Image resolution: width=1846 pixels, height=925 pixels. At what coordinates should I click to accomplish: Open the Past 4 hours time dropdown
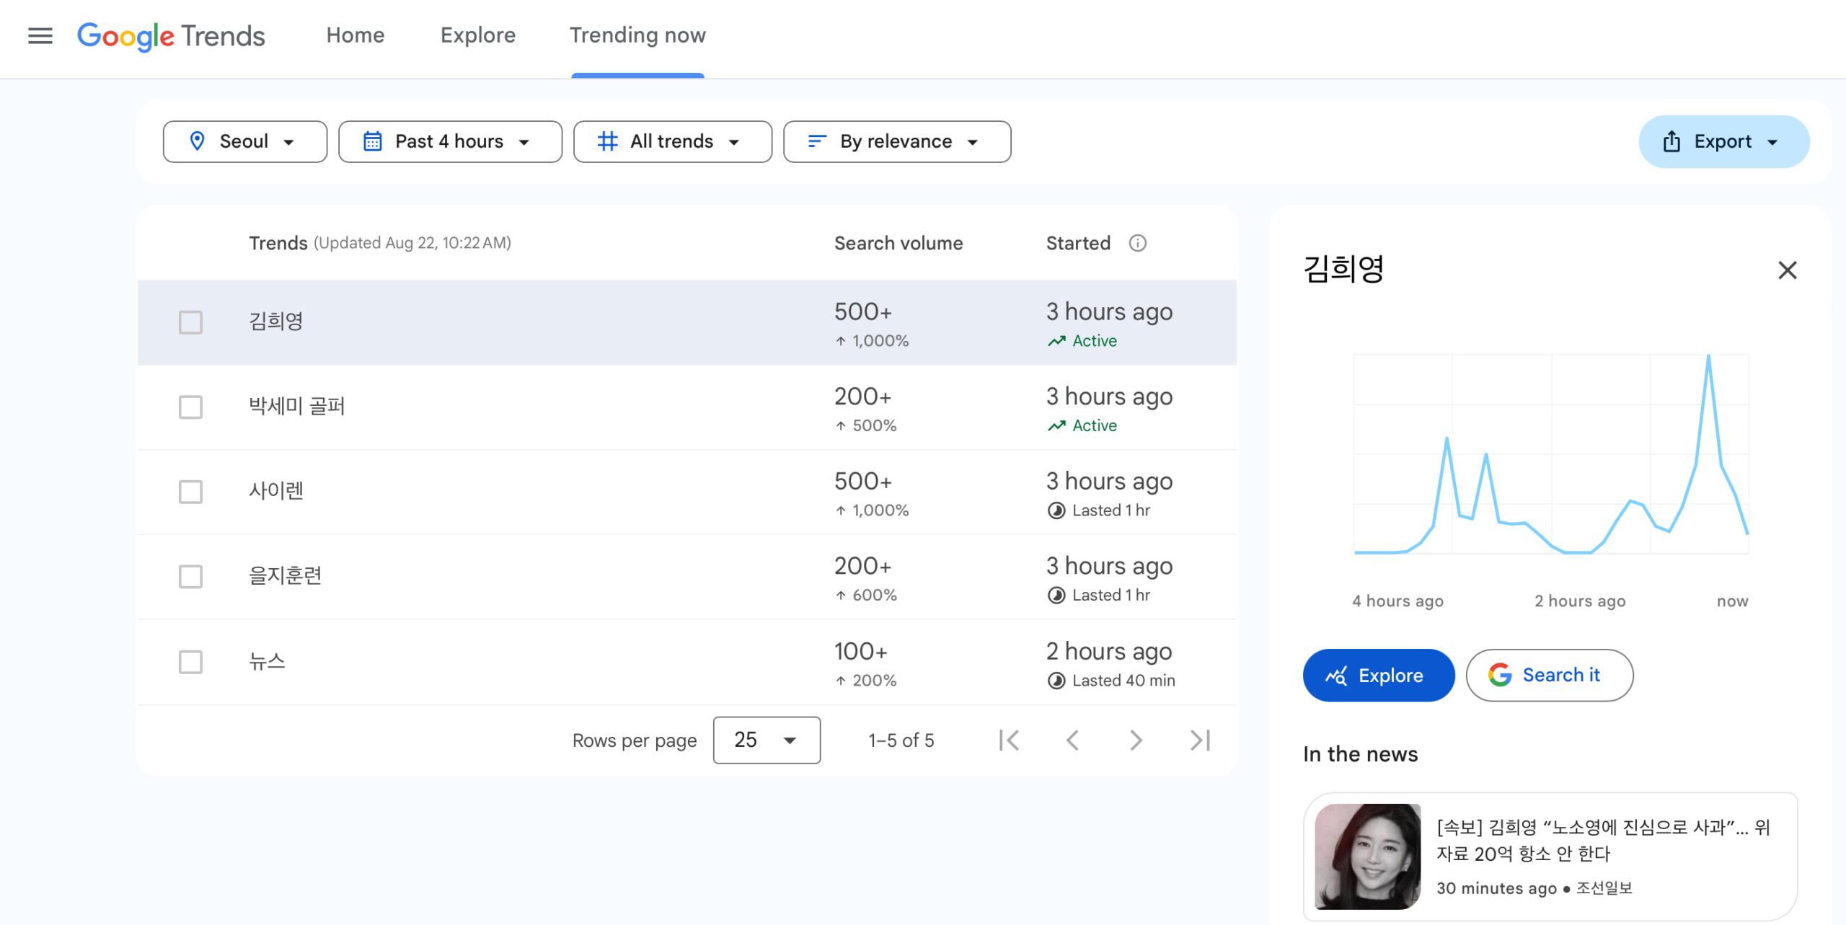pos(450,141)
